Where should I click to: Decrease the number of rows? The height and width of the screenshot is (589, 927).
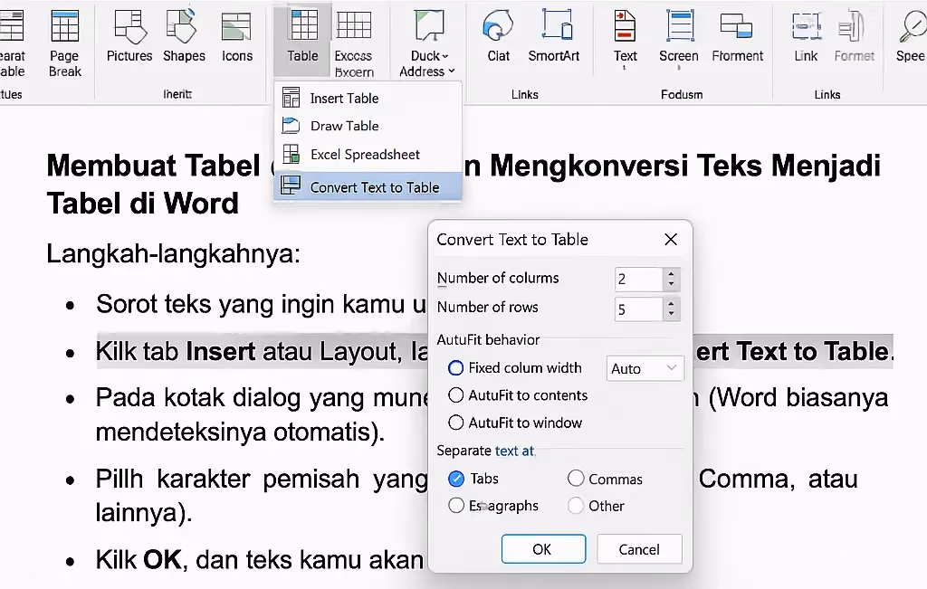[x=671, y=315]
